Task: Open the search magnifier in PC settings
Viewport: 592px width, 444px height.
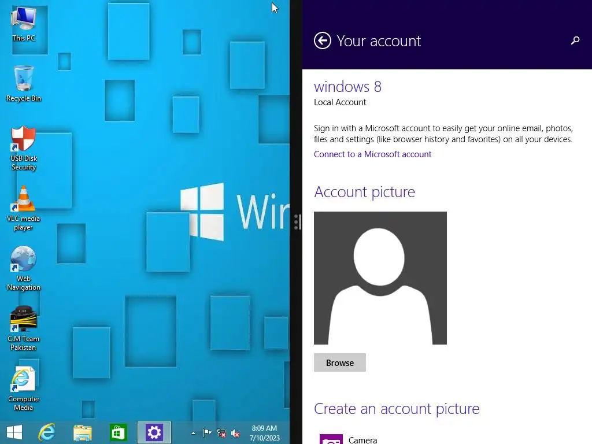Action: click(575, 40)
